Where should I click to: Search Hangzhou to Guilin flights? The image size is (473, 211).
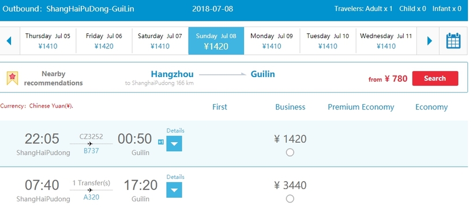[x=435, y=78]
